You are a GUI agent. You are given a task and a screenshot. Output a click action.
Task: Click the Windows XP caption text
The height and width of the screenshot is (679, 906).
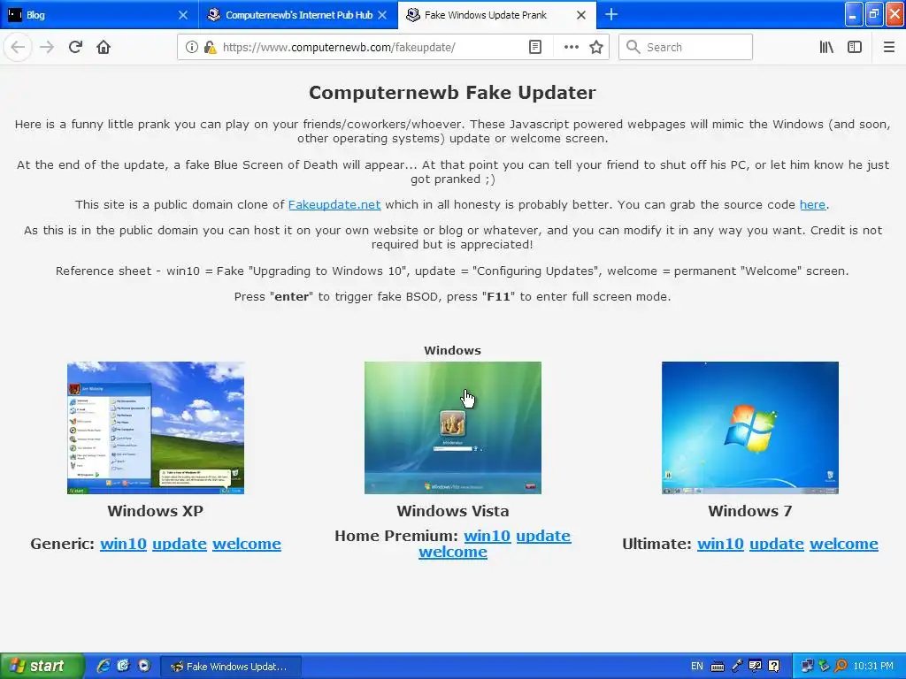(156, 511)
